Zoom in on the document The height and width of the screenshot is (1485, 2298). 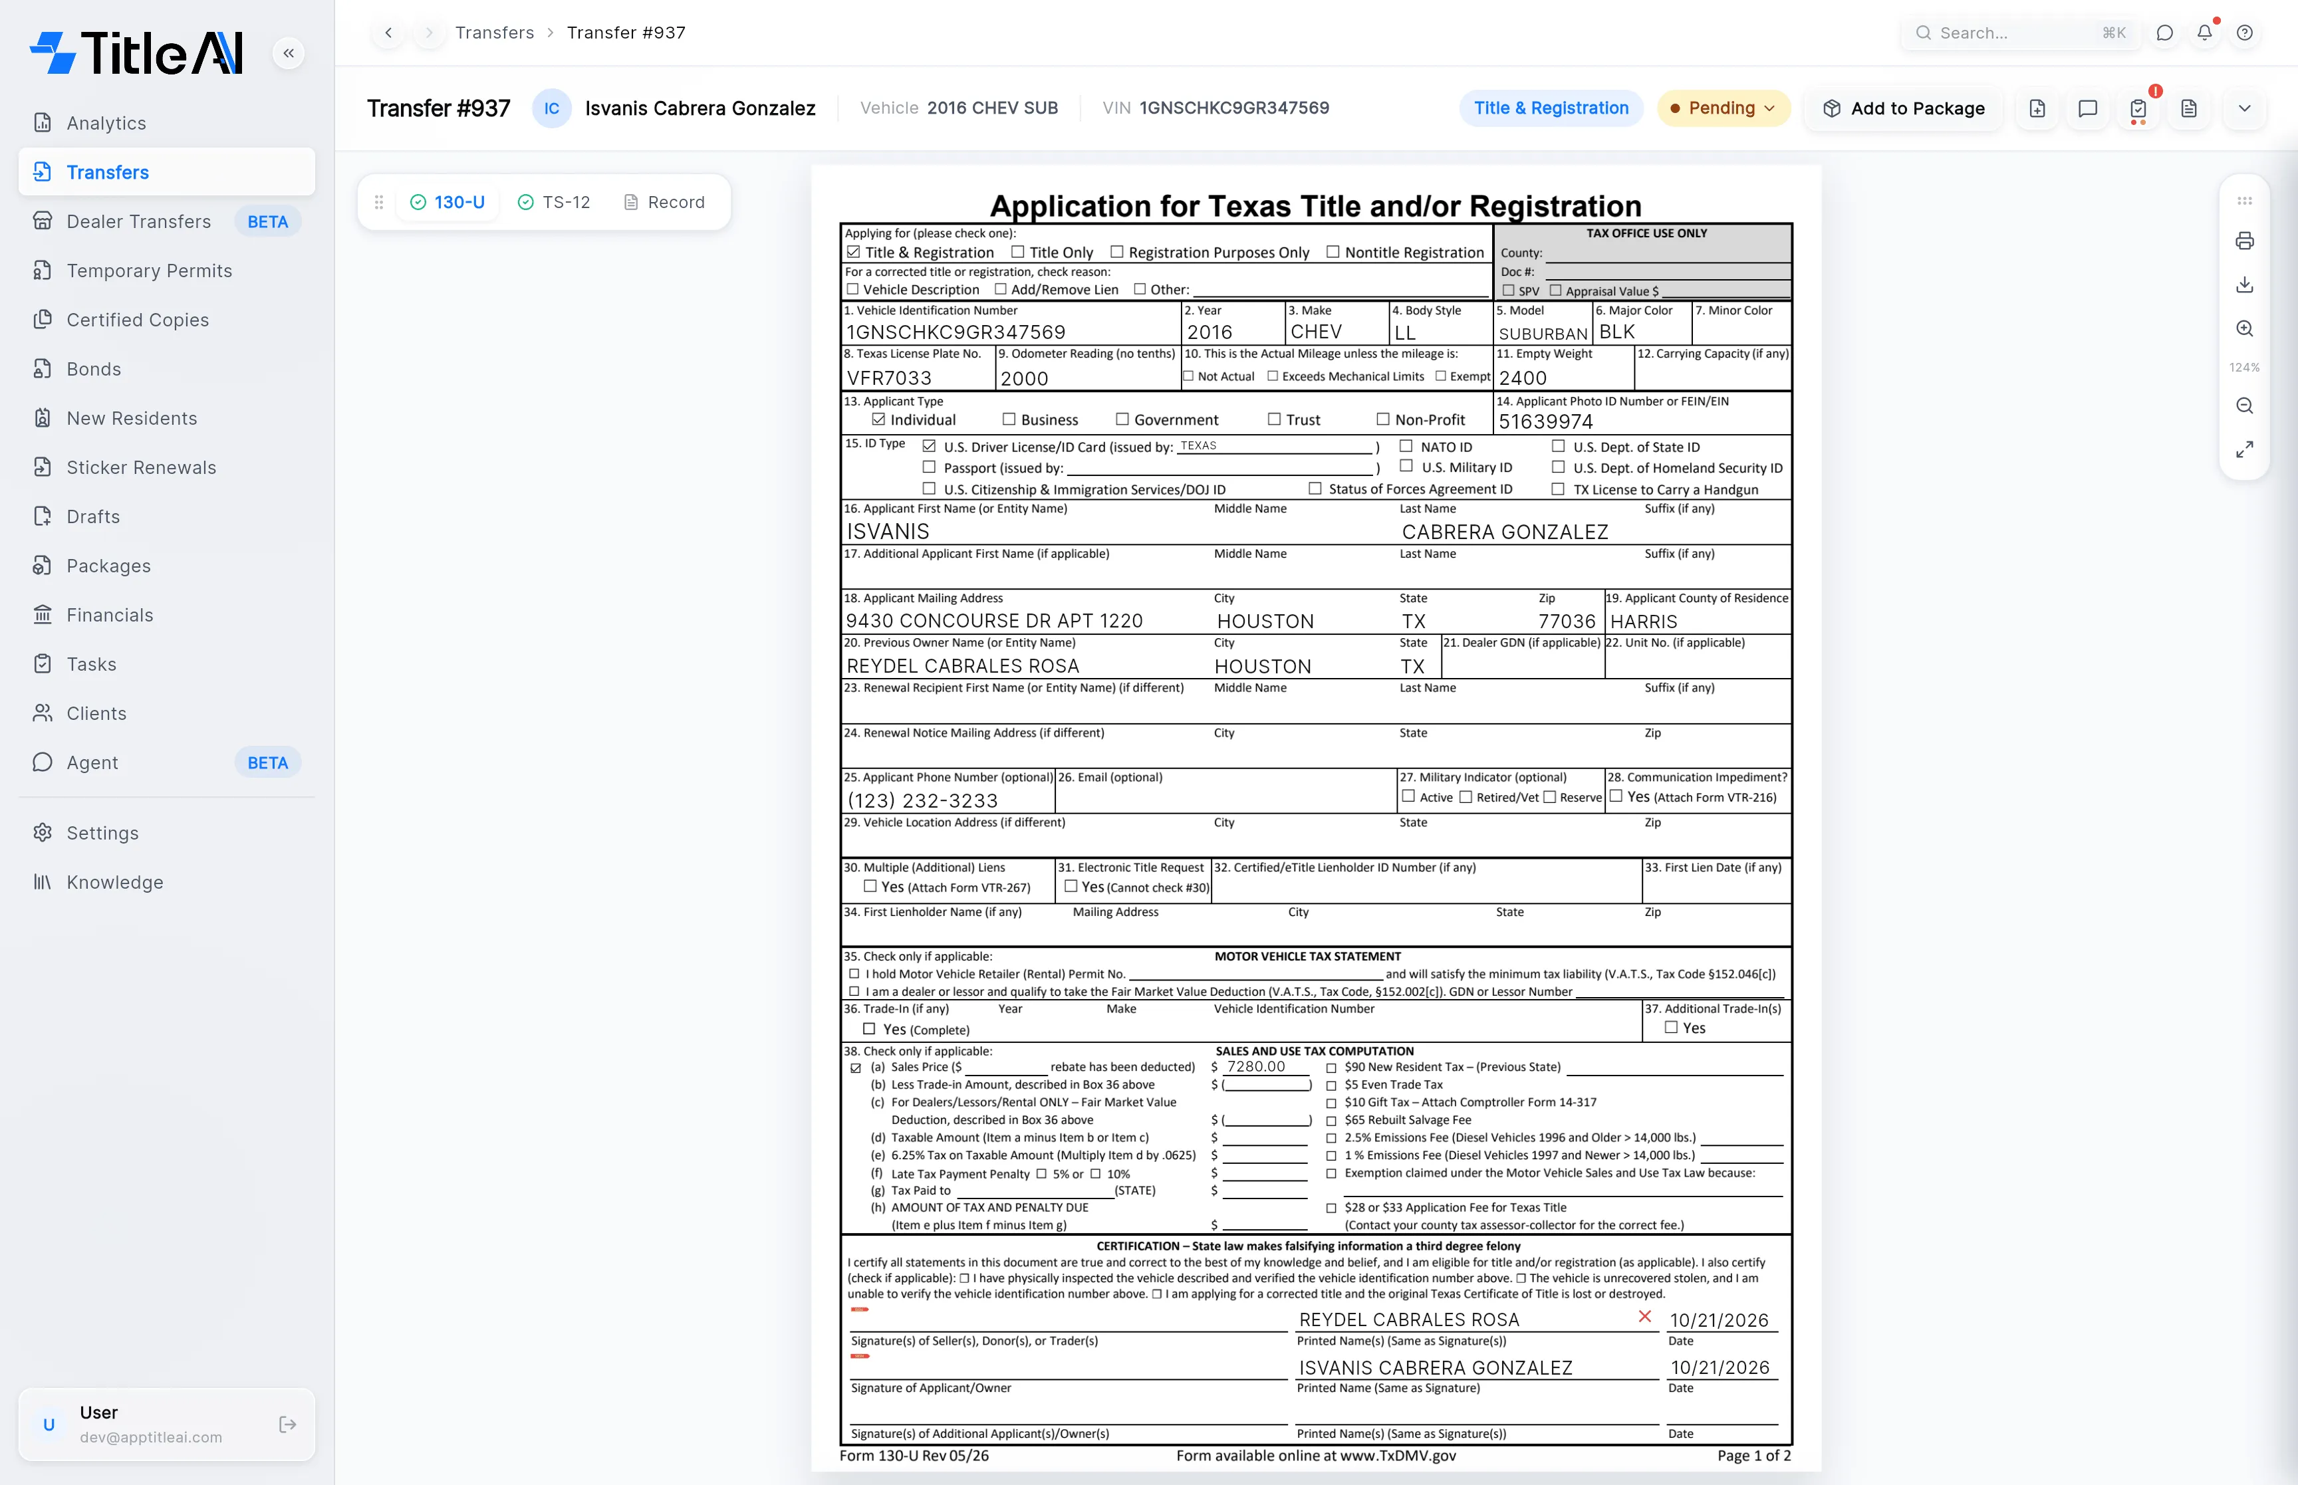(x=2245, y=329)
